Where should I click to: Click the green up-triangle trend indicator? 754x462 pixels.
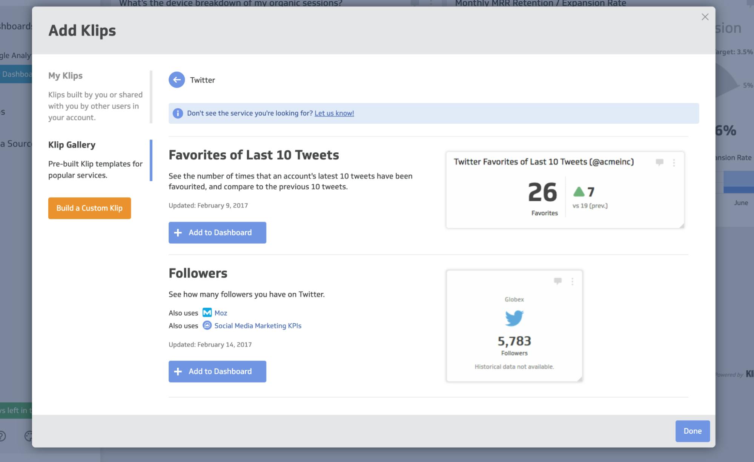click(579, 192)
